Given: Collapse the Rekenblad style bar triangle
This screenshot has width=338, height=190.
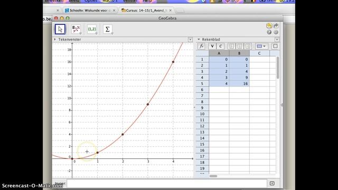Looking at the screenshot, I should click(199, 40).
